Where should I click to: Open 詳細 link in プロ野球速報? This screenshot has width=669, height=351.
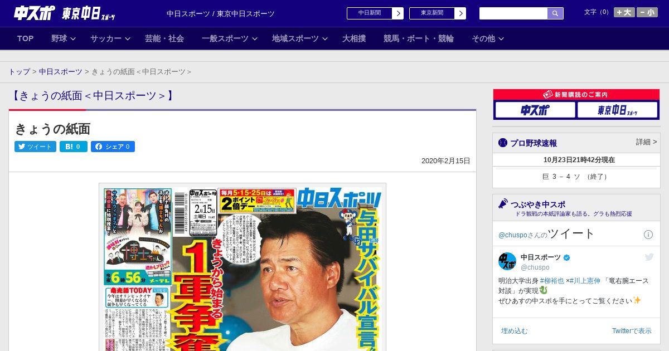pyautogui.click(x=646, y=142)
